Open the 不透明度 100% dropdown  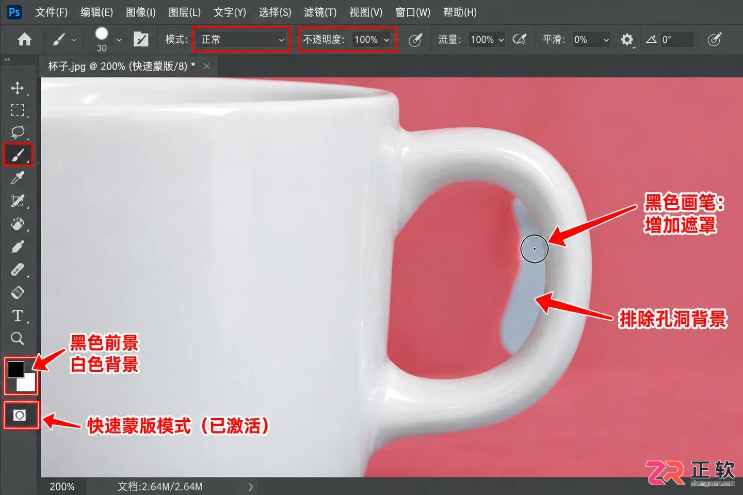pyautogui.click(x=373, y=39)
